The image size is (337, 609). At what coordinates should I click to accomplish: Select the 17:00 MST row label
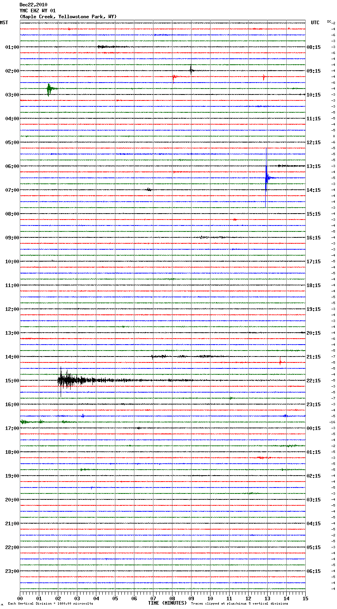(x=12, y=428)
